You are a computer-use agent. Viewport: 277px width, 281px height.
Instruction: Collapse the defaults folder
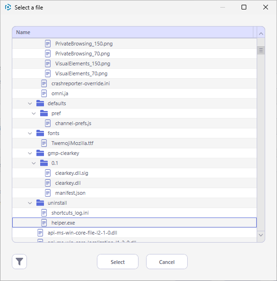click(x=30, y=103)
